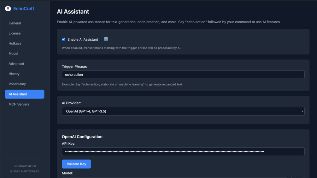Viewport: 317px width, 178px height.
Task: Click the EchoCraft brand name
Action: click(24, 9)
